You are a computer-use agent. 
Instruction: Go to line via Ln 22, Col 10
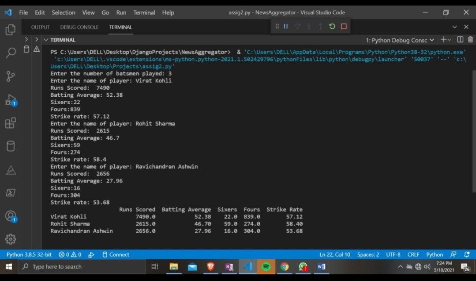pos(334,254)
